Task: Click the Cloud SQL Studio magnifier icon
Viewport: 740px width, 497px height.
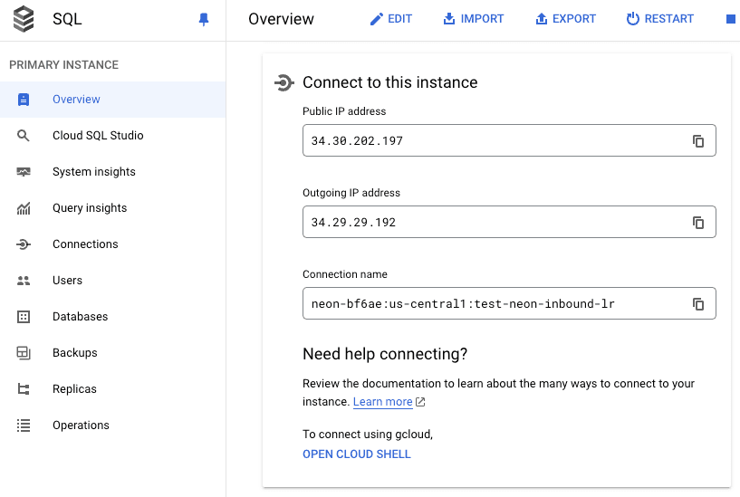Action: click(24, 136)
